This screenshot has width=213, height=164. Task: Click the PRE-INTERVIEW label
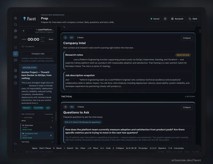pos(28,114)
